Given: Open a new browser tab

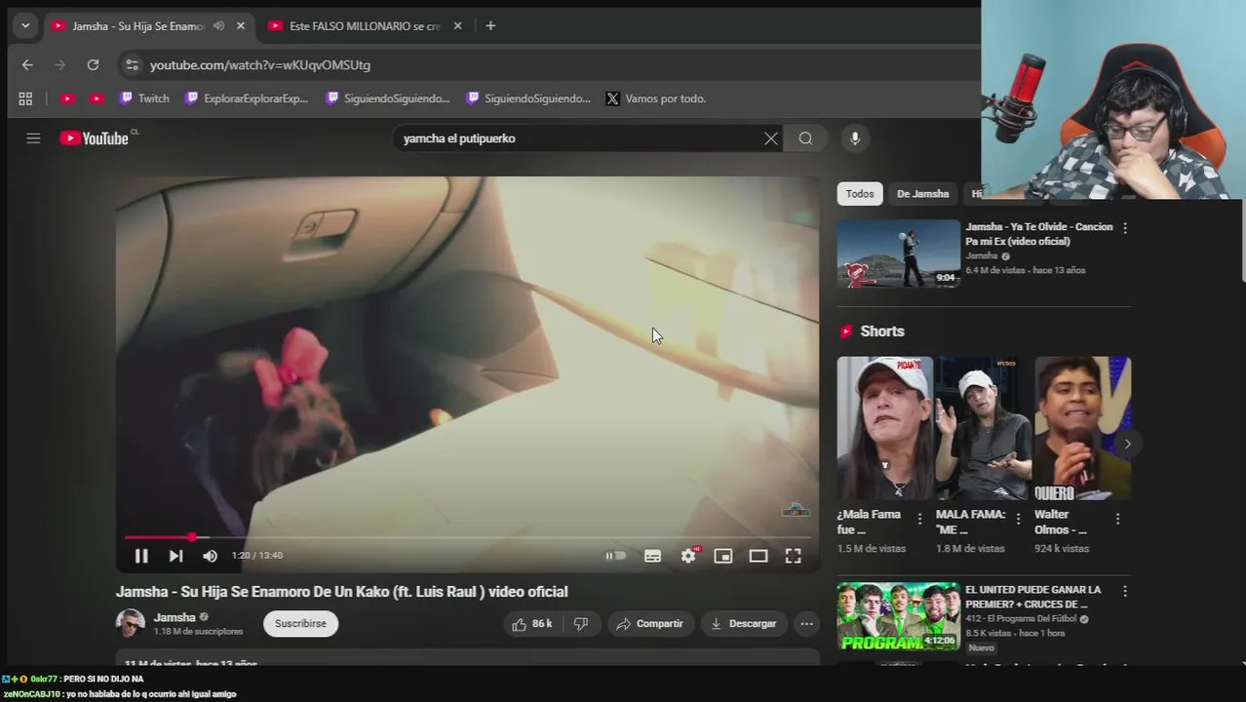Looking at the screenshot, I should [490, 26].
